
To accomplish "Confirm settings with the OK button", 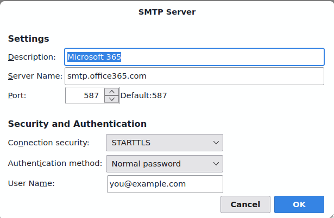I will coord(299,204).
